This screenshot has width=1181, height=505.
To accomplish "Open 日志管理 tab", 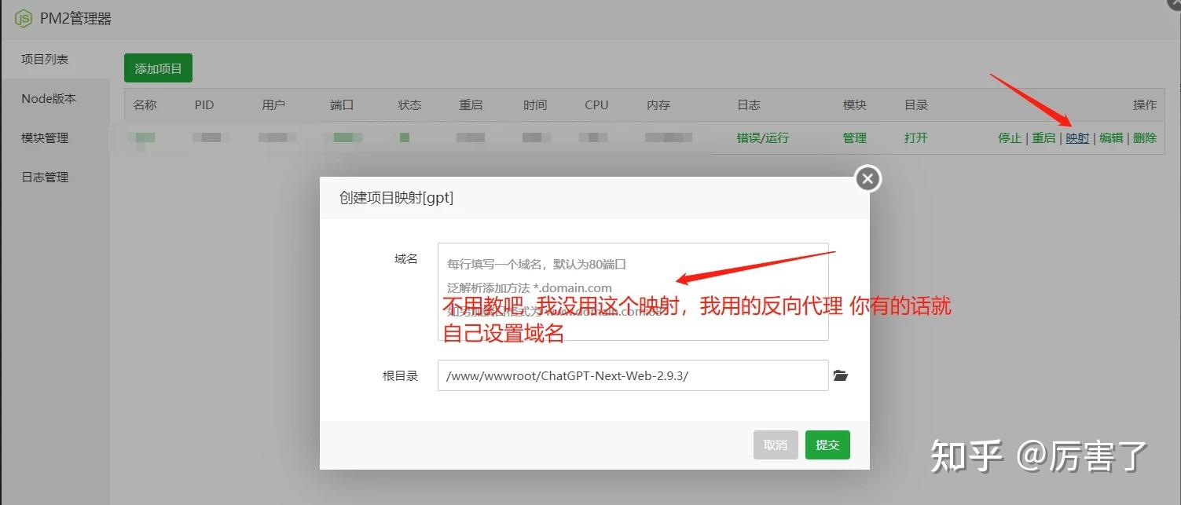I will pos(45,177).
